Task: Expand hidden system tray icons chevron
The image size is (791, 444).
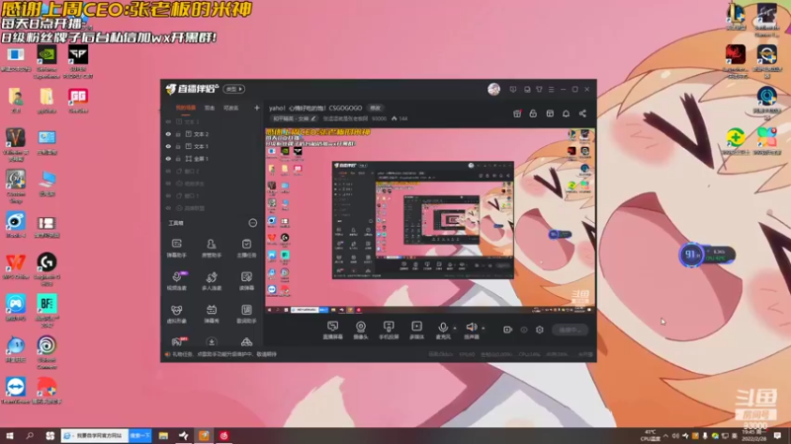Action: tap(665, 436)
